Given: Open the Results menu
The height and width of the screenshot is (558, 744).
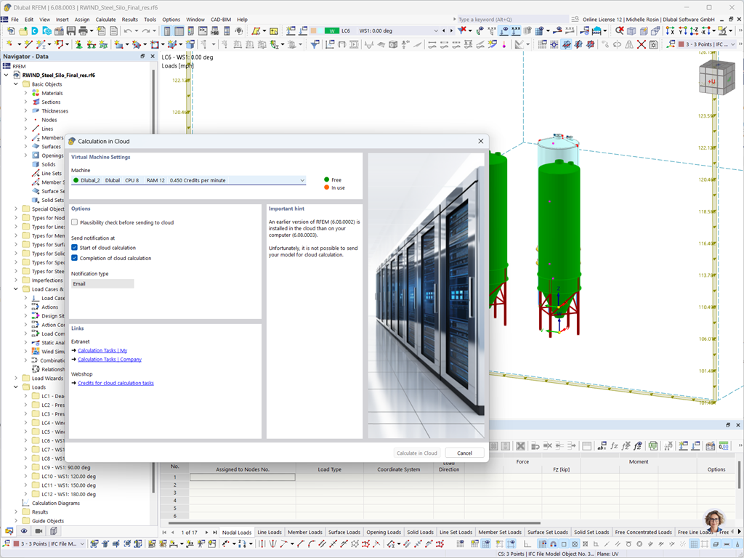Looking at the screenshot, I should click(129, 20).
